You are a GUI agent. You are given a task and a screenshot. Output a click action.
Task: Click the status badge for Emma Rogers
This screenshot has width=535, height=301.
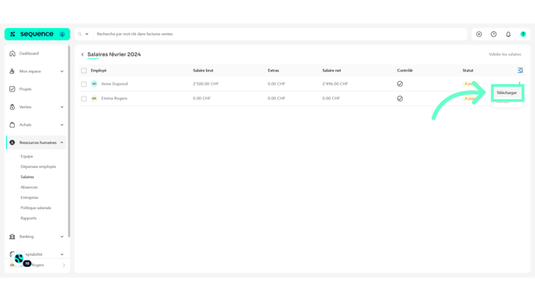[x=471, y=99]
